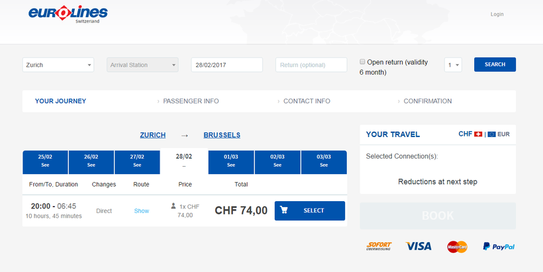
Task: Click the shopping cart icon on Select
Action: (x=284, y=210)
